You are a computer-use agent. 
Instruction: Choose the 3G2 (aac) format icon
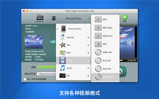point(98,28)
